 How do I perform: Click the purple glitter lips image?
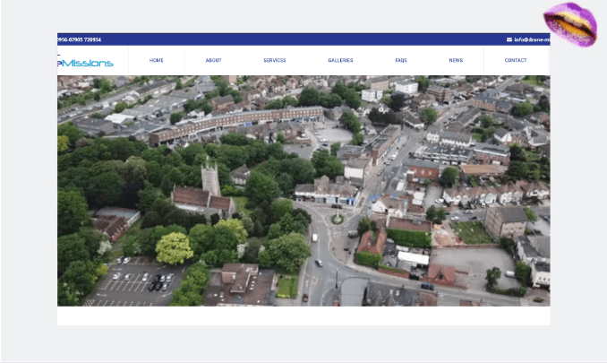point(570,25)
